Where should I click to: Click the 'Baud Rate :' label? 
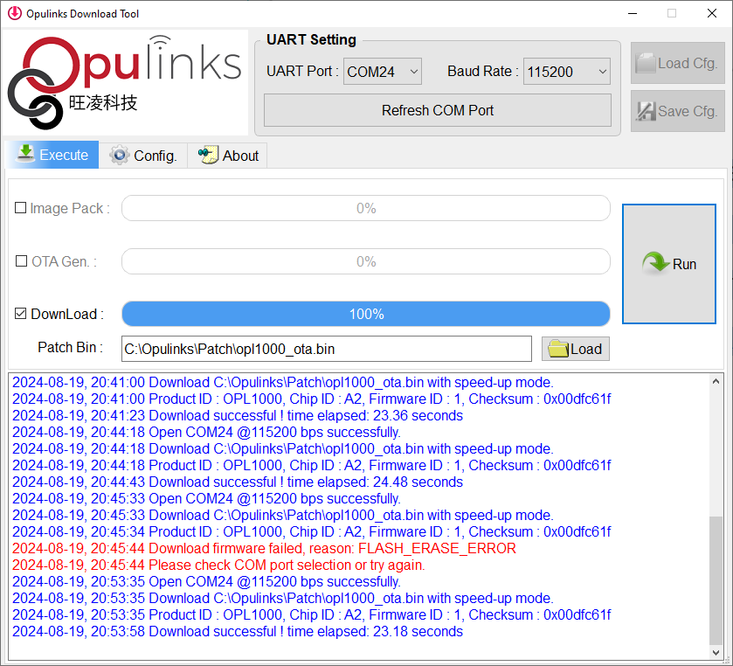pos(483,71)
